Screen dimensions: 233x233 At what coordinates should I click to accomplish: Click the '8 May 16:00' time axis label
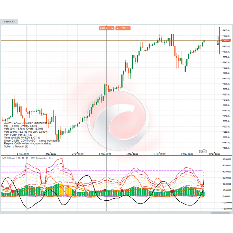coord(214,154)
